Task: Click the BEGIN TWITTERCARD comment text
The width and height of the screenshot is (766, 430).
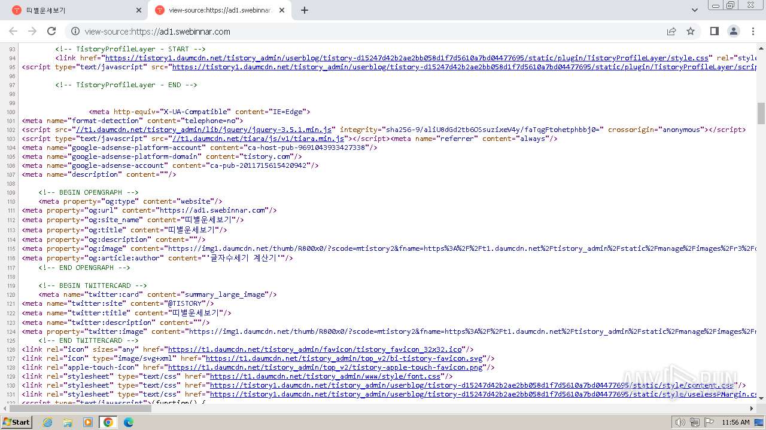Action: tap(93, 285)
